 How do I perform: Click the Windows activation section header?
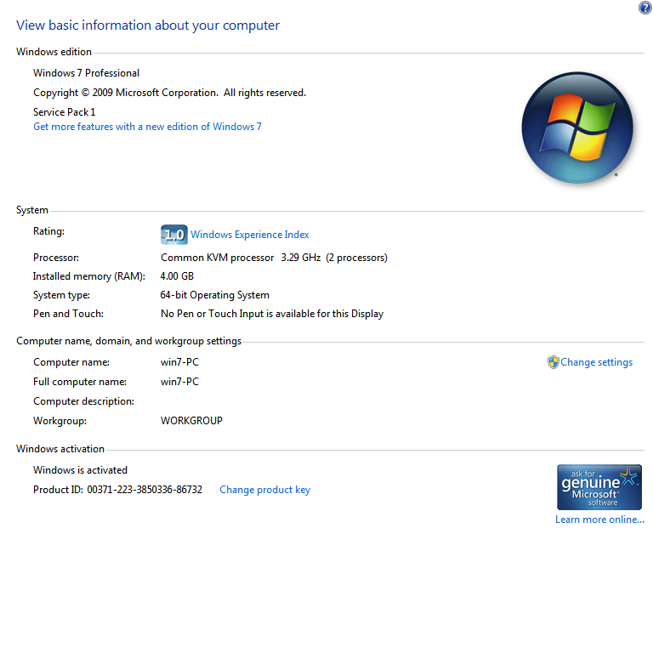(x=60, y=449)
